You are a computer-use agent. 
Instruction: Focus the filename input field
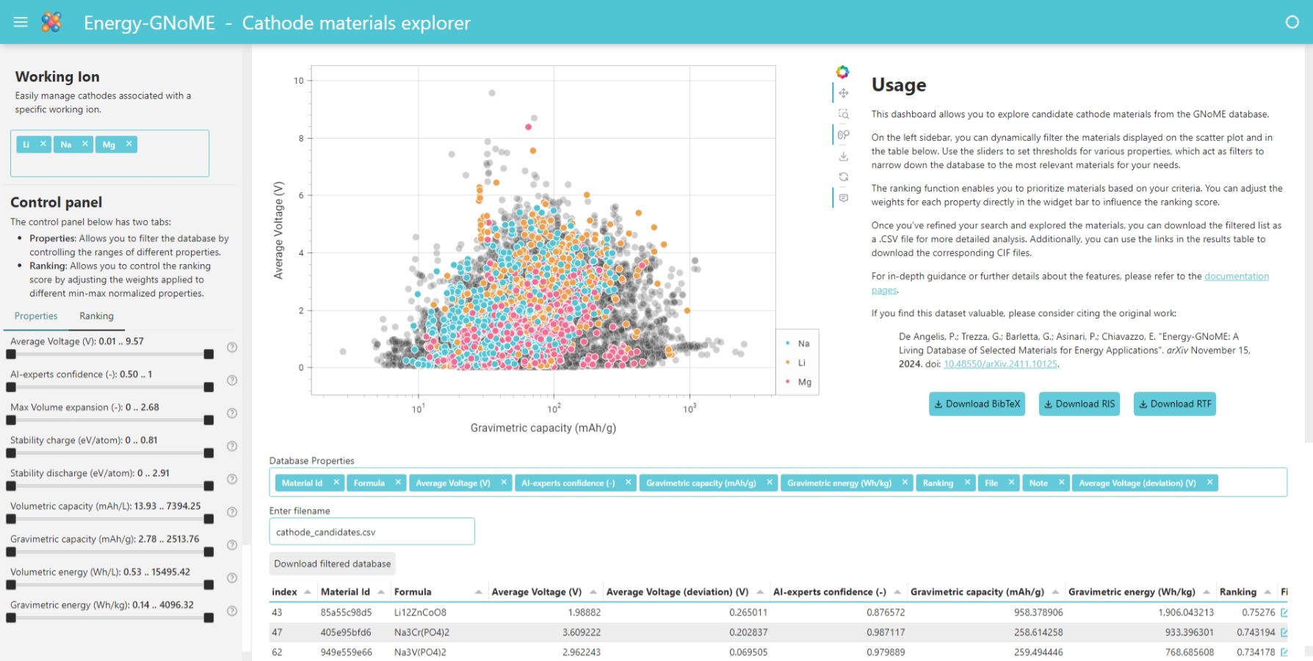pyautogui.click(x=372, y=532)
